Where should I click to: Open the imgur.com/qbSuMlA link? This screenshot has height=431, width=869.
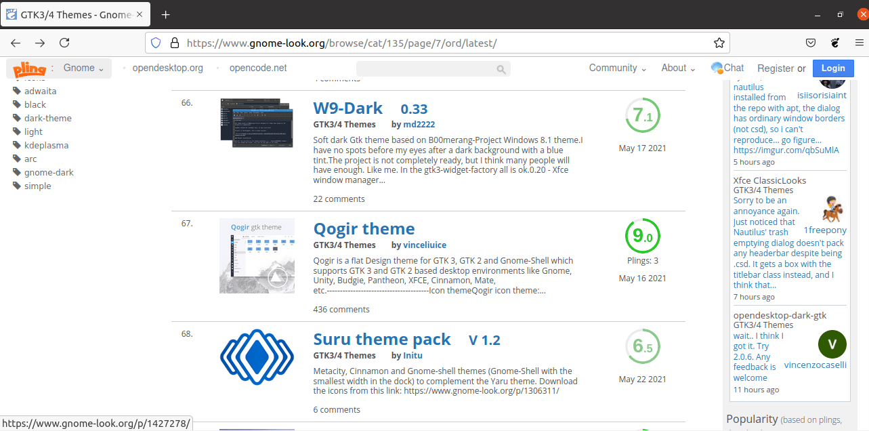tap(786, 150)
